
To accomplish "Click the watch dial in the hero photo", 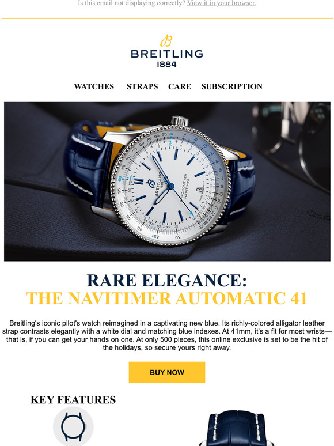I will (170, 186).
